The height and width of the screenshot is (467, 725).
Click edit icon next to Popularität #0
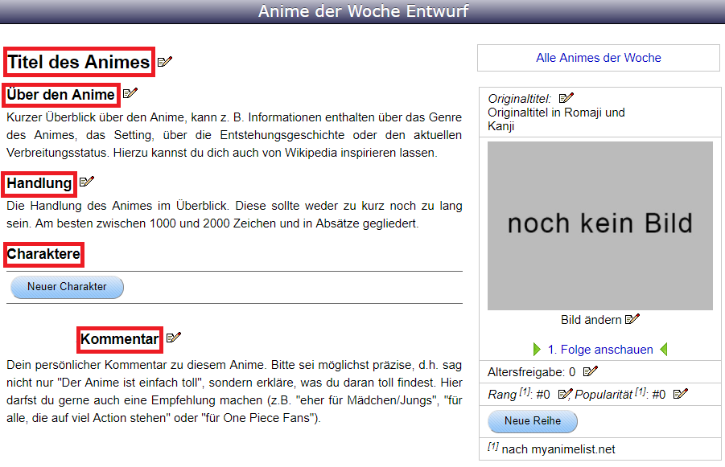(x=681, y=394)
